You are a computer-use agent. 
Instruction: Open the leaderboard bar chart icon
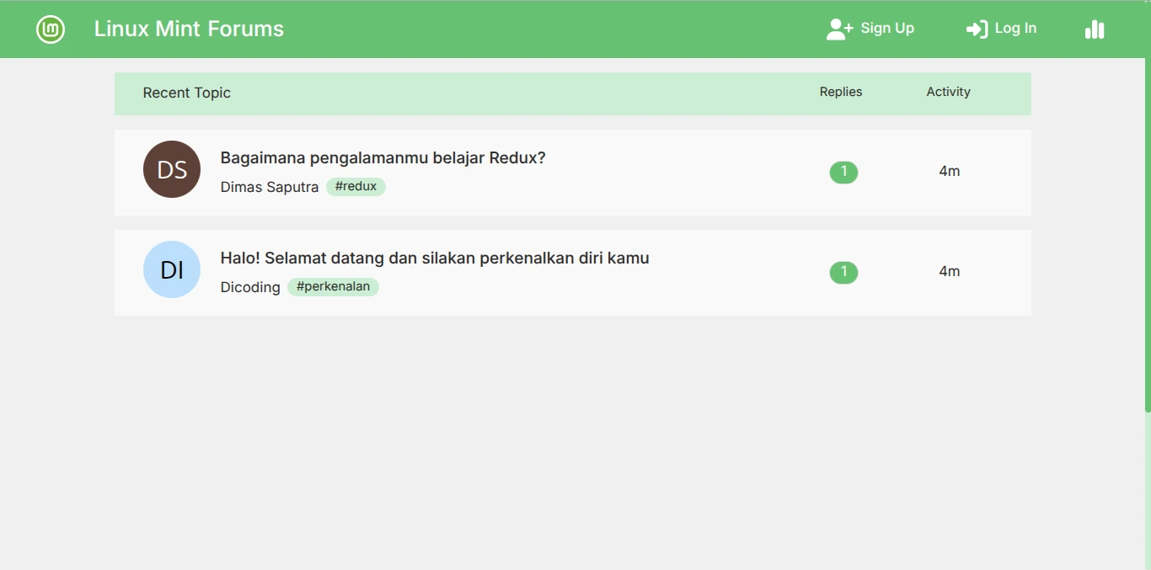tap(1095, 29)
